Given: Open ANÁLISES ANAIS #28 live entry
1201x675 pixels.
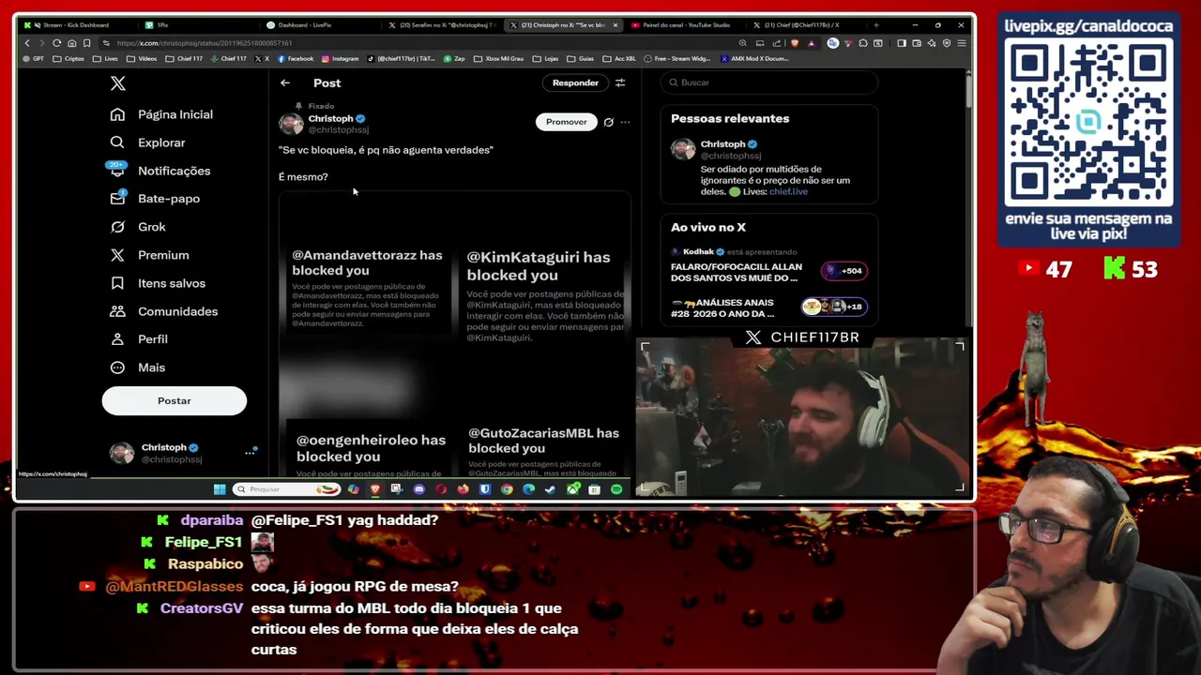Looking at the screenshot, I should click(x=769, y=307).
